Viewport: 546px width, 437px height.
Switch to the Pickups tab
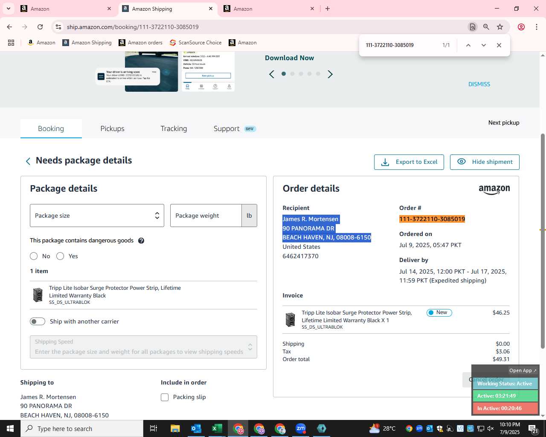[x=113, y=128]
